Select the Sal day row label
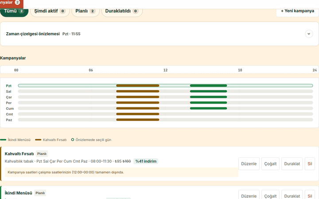Viewport: 319px width, 199px height. 8,92
